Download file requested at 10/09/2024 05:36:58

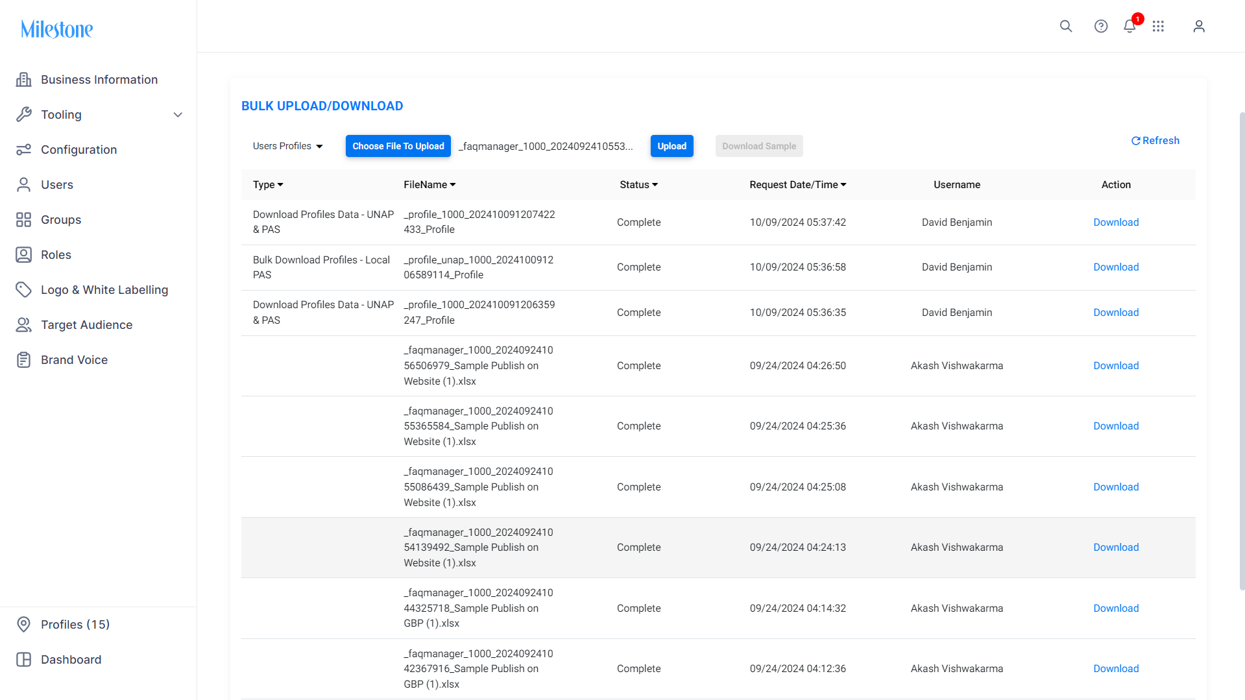(1116, 267)
